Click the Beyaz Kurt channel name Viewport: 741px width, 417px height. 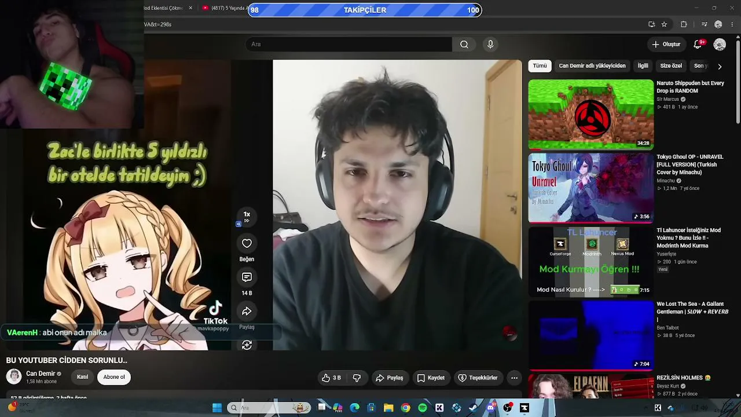point(668,386)
